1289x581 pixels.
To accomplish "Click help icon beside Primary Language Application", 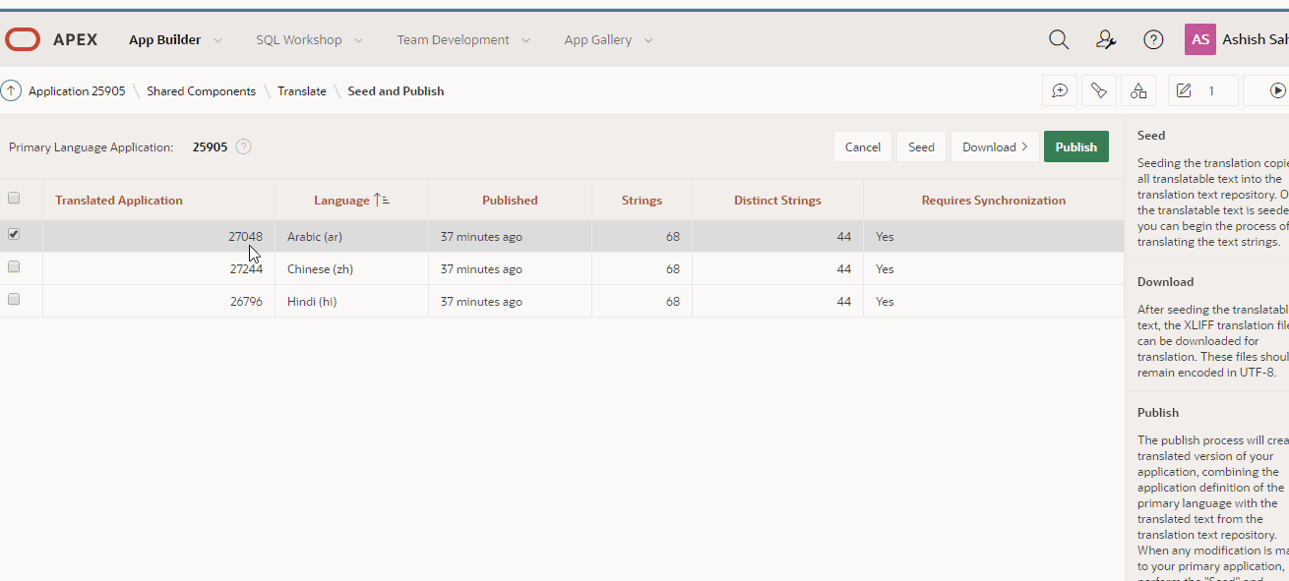I will 243,146.
